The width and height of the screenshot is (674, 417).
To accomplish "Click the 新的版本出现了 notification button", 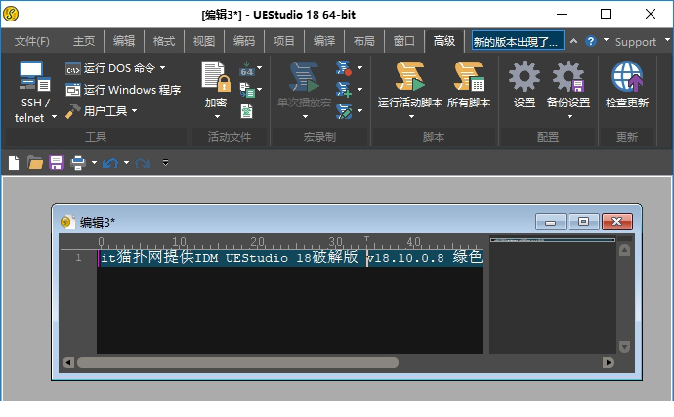I will coord(518,41).
